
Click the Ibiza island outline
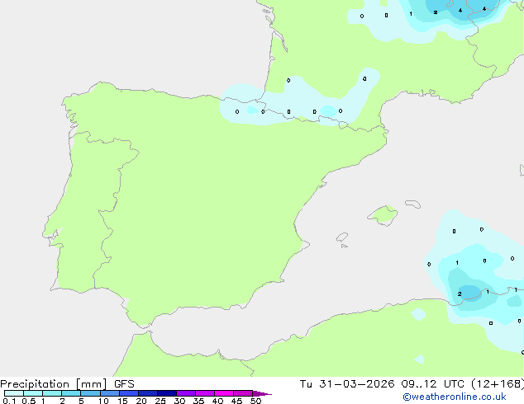coord(342,237)
